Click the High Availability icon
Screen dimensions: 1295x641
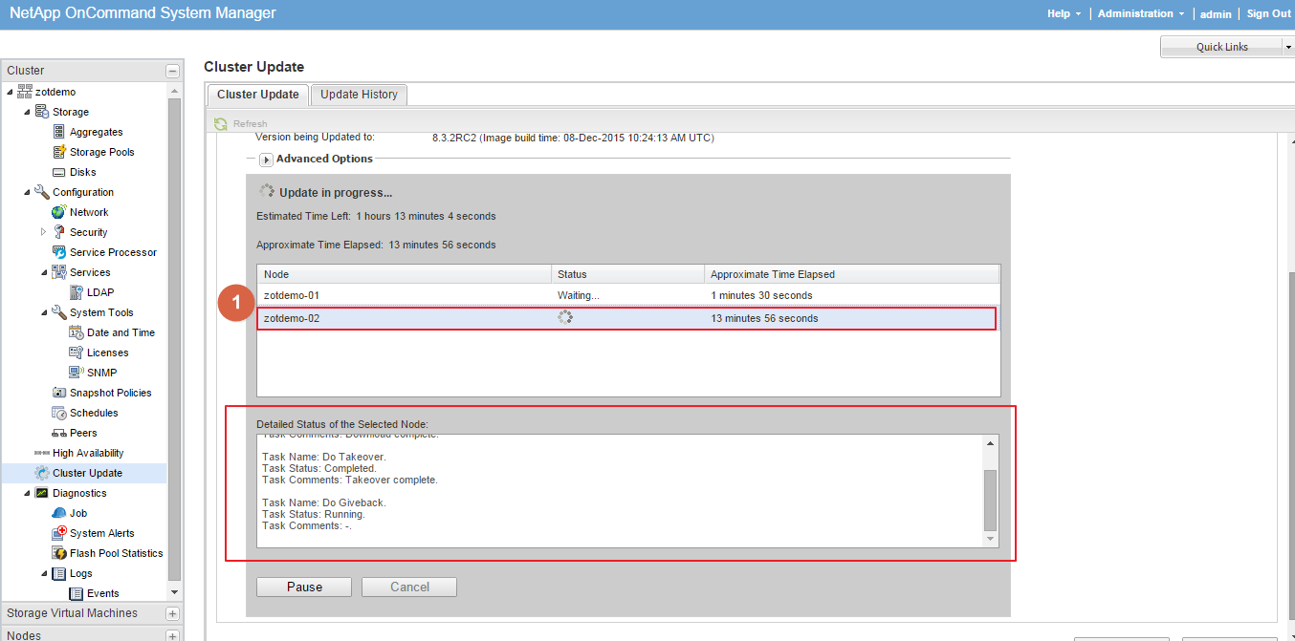[42, 453]
